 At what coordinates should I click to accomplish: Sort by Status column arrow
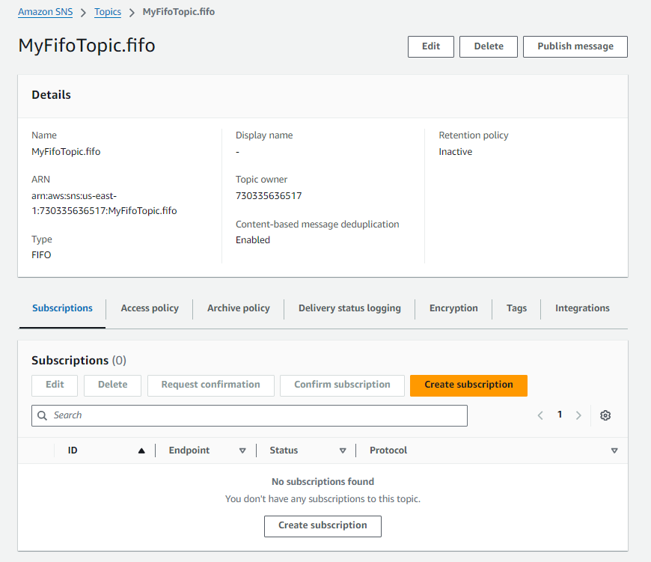point(343,450)
